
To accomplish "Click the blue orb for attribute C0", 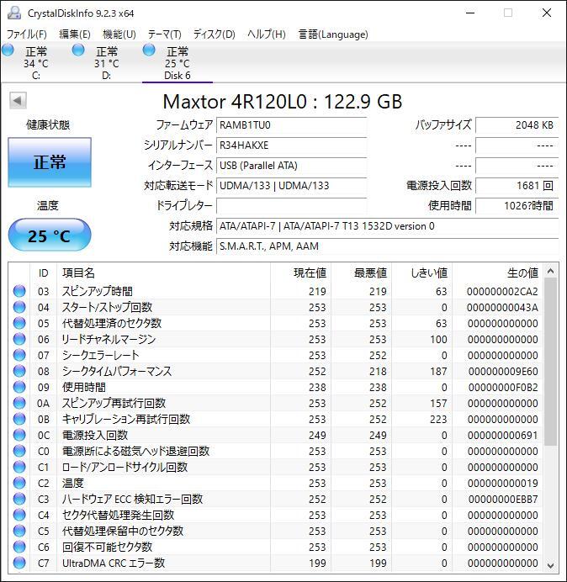I will tap(19, 451).
